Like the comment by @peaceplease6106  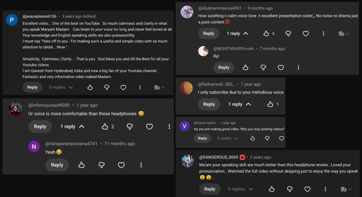point(90,87)
